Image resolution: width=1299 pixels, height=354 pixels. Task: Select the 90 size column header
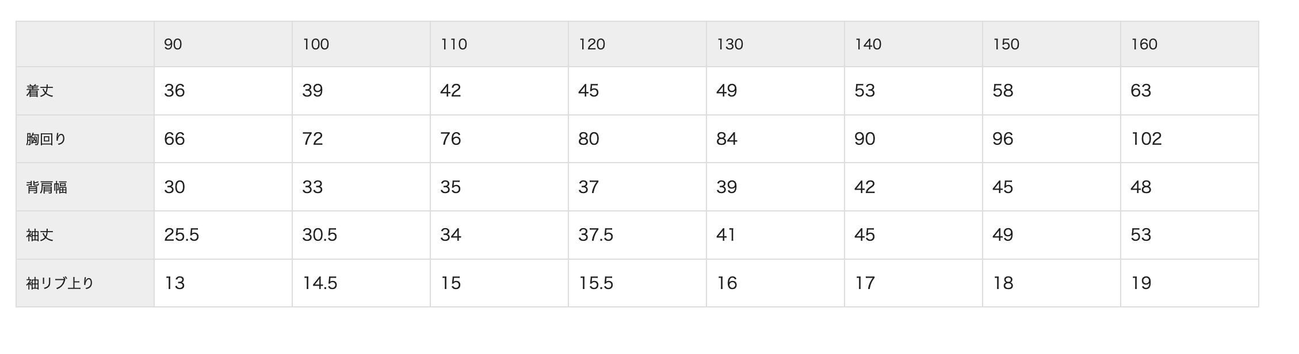[223, 44]
